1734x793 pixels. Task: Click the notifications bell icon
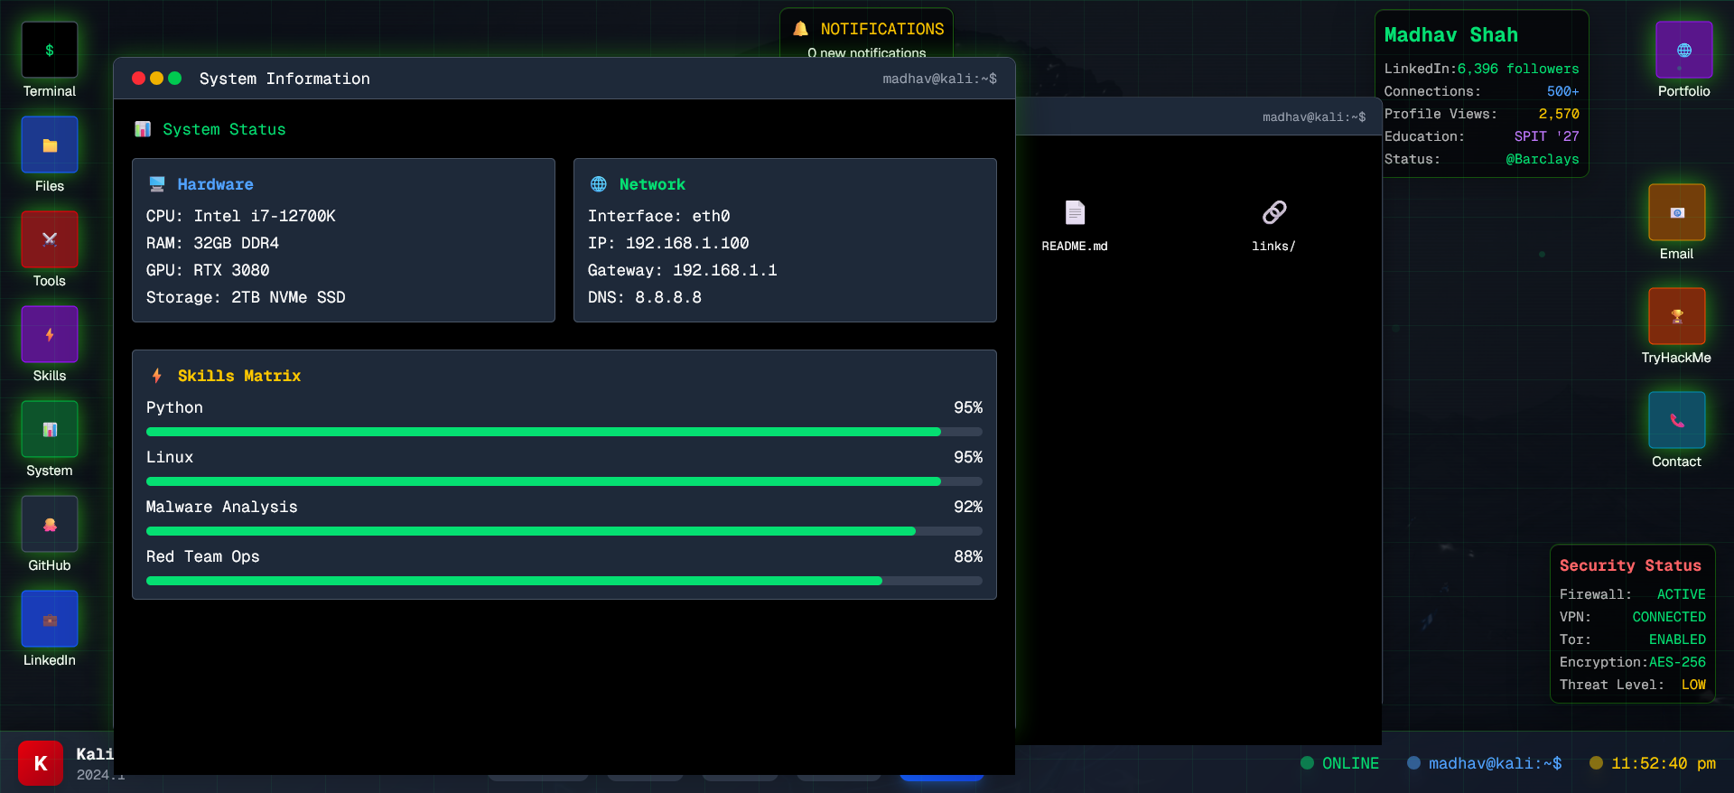[800, 29]
